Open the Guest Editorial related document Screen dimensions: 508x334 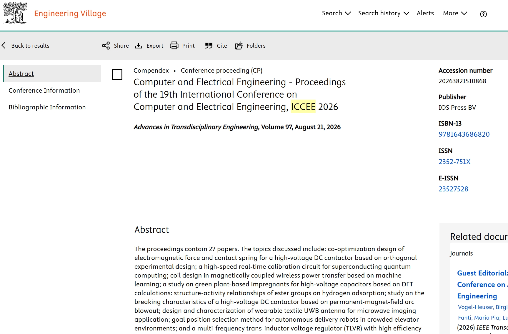482,284
